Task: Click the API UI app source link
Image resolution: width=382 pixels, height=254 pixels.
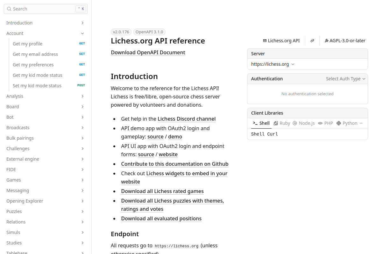Action: (x=146, y=154)
